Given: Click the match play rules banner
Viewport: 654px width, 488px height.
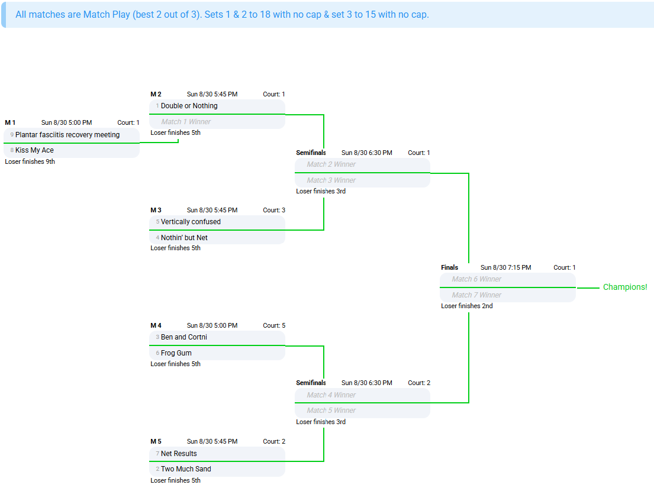Looking at the screenshot, I should click(327, 15).
